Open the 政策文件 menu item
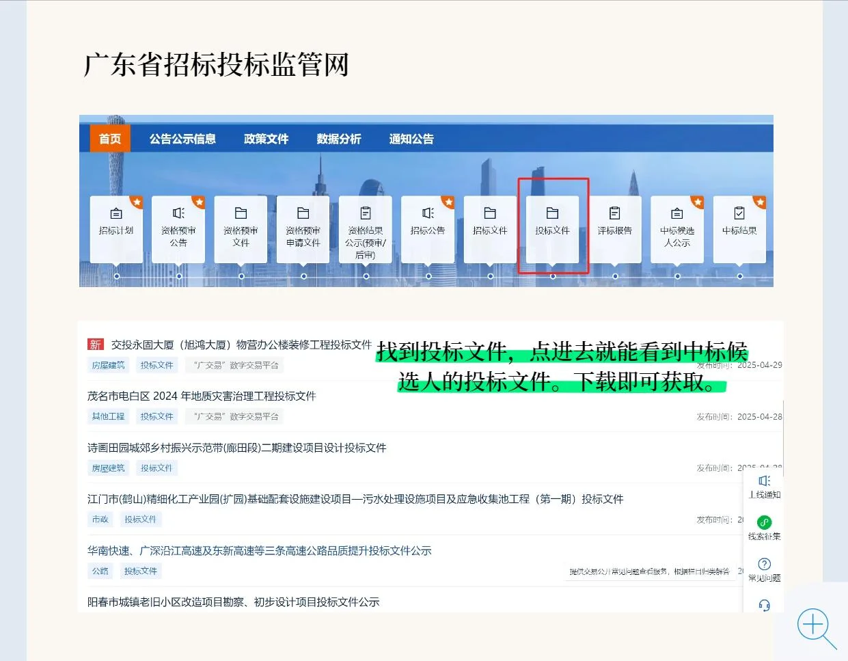 pyautogui.click(x=266, y=139)
